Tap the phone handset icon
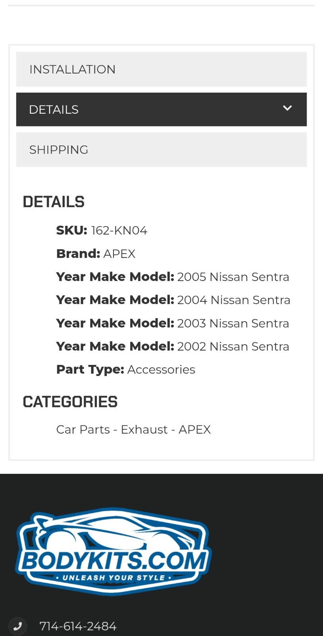Image resolution: width=323 pixels, height=636 pixels. tap(17, 626)
